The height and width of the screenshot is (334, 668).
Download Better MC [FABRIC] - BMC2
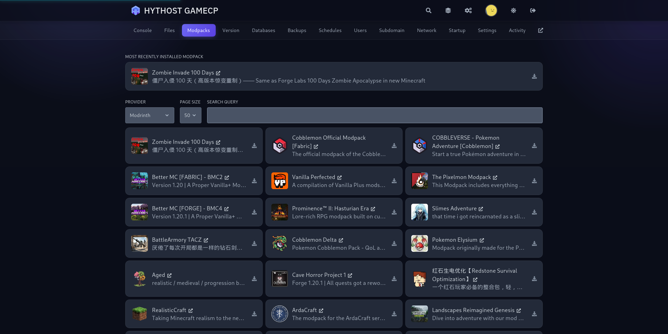click(254, 181)
